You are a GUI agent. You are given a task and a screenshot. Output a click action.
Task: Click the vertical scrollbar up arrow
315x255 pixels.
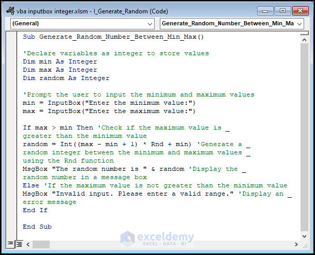click(x=304, y=40)
